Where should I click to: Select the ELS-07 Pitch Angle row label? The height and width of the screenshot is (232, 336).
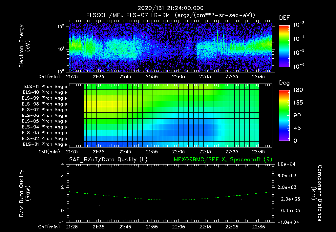[45, 109]
